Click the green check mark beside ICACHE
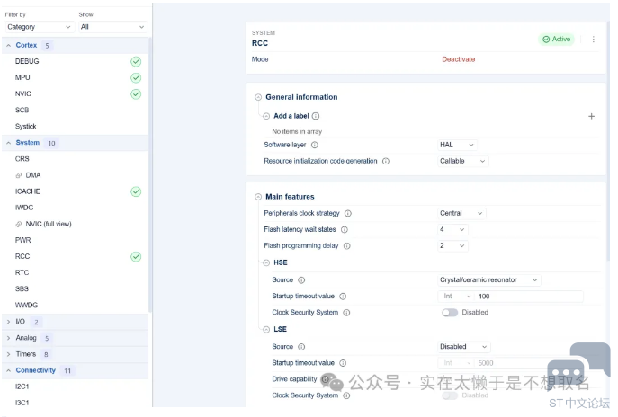Screen dimensions: 618x417 pyautogui.click(x=136, y=191)
